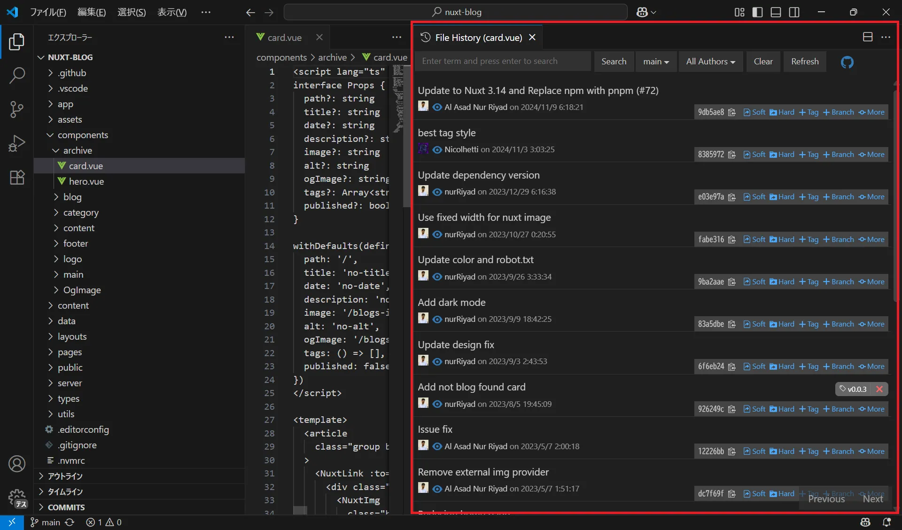Open the Search view in activity bar
The width and height of the screenshot is (902, 530).
pyautogui.click(x=17, y=75)
